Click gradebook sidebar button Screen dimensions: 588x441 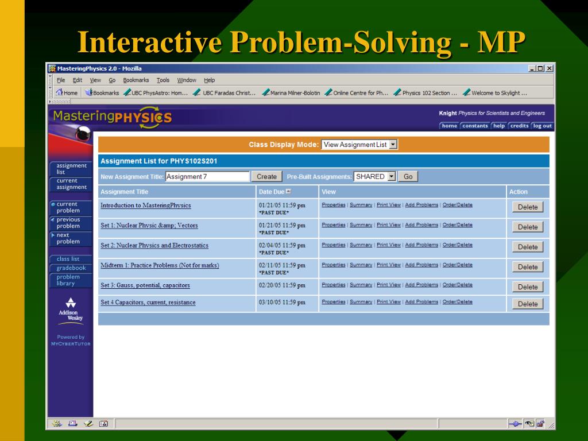[x=71, y=268]
